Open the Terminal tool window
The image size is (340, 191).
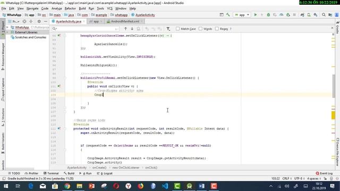(x=51, y=173)
